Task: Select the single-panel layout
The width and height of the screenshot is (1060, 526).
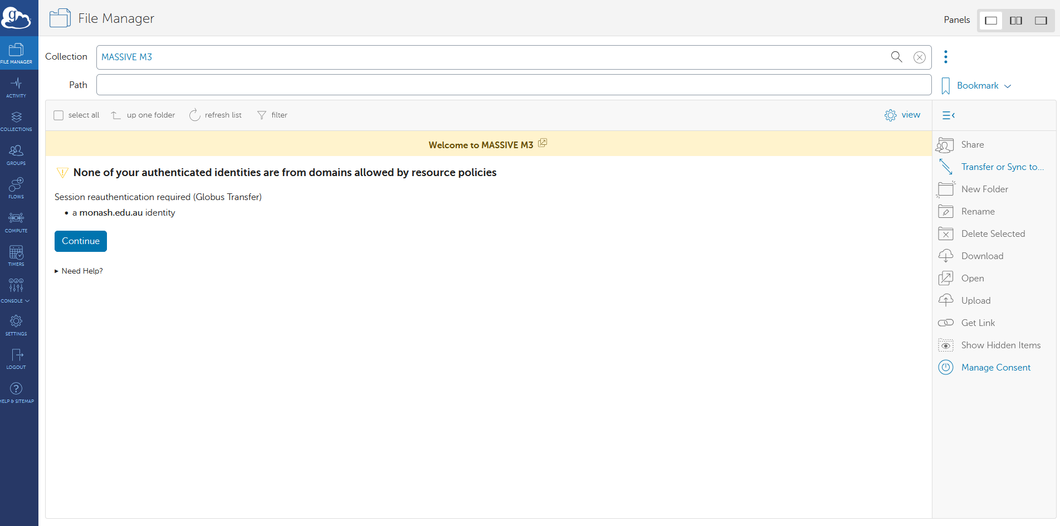Action: 991,21
